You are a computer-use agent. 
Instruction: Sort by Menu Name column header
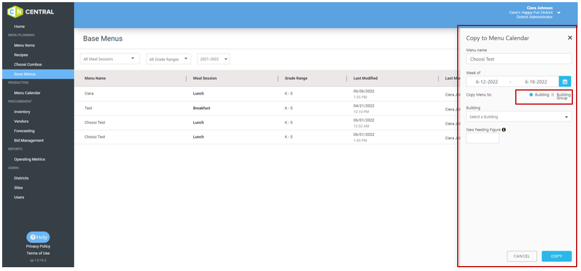[95, 79]
